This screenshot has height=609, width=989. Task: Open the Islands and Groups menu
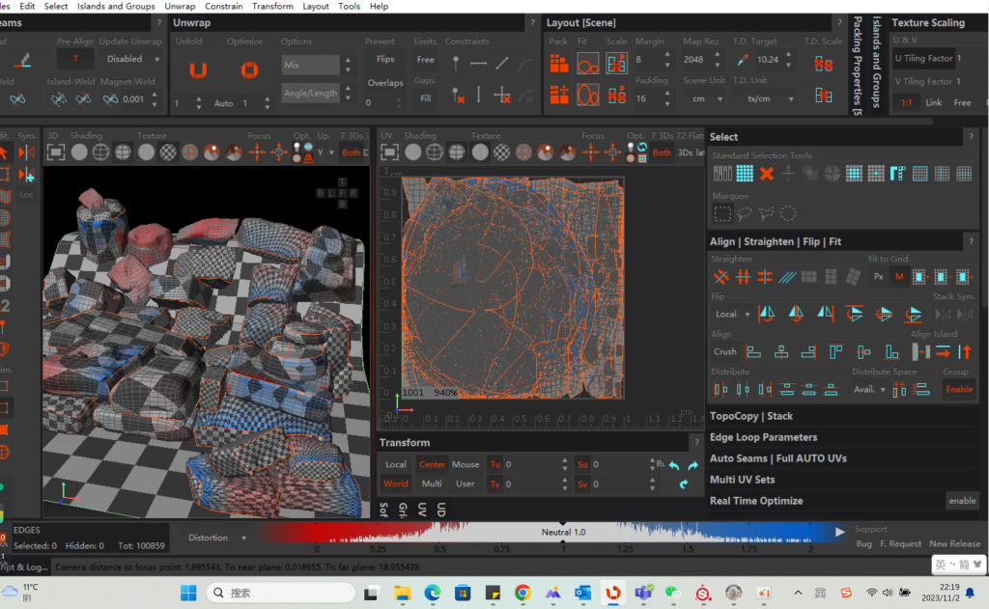[x=116, y=7]
